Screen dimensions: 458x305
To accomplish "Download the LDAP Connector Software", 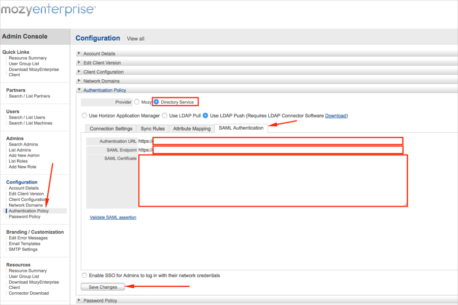I will point(335,116).
